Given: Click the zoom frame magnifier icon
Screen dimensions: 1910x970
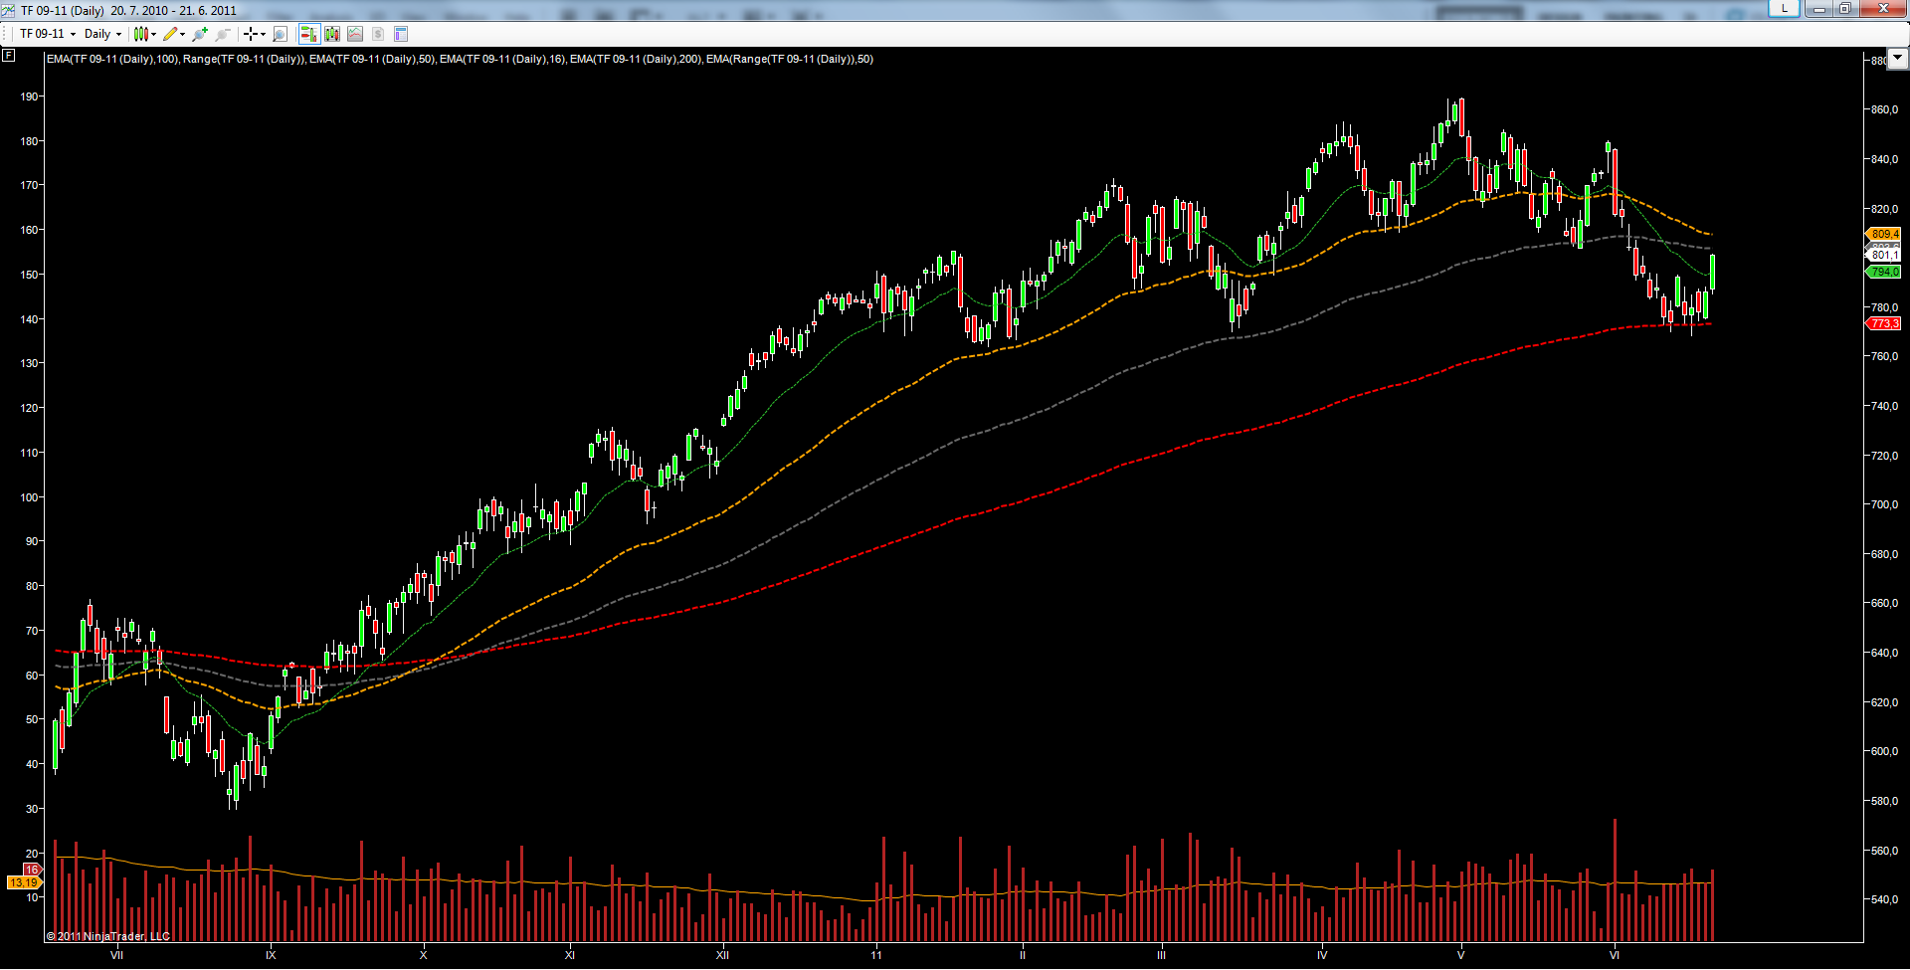Looking at the screenshot, I should (x=281, y=34).
